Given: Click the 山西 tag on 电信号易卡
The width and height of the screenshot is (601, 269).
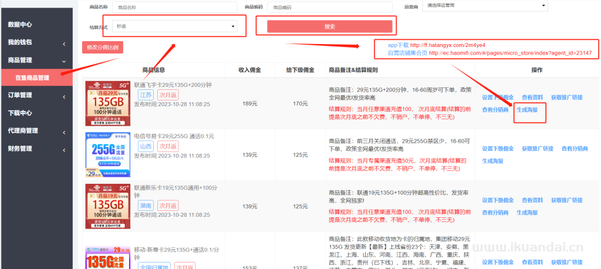Looking at the screenshot, I should [x=146, y=146].
